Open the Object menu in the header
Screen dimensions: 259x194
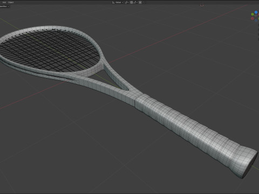tap(11, 2)
